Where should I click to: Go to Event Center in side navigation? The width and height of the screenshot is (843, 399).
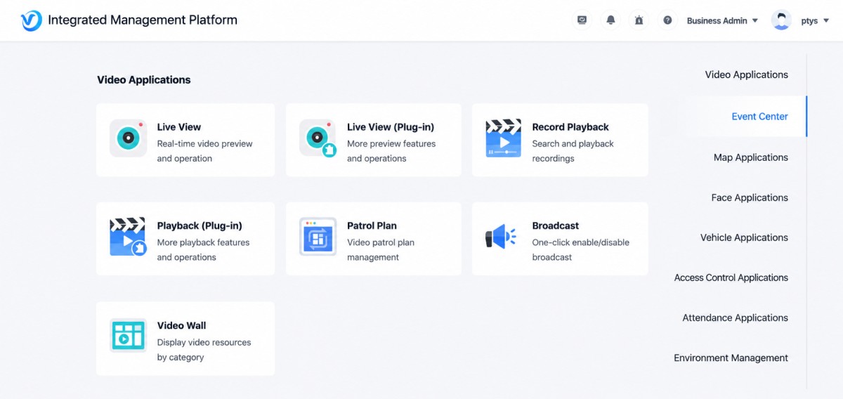(759, 117)
